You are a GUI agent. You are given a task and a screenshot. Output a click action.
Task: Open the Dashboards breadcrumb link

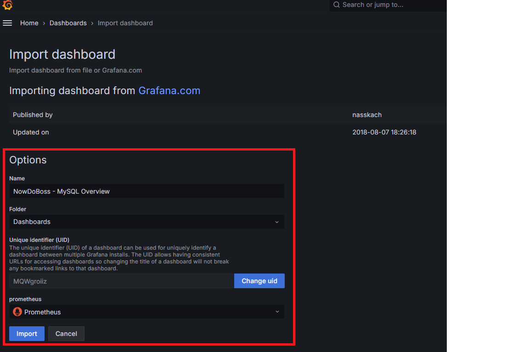click(x=68, y=23)
